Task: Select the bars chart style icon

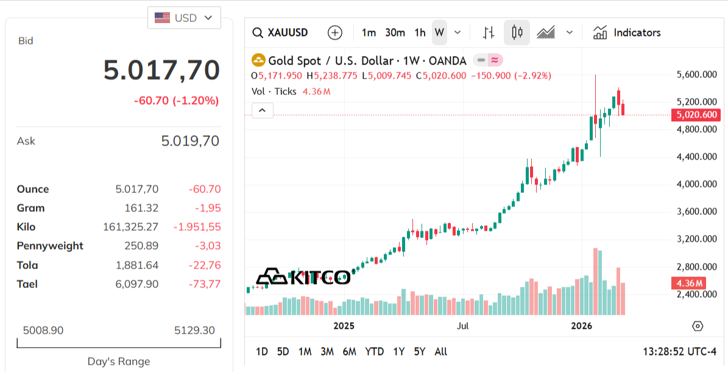Action: point(488,33)
